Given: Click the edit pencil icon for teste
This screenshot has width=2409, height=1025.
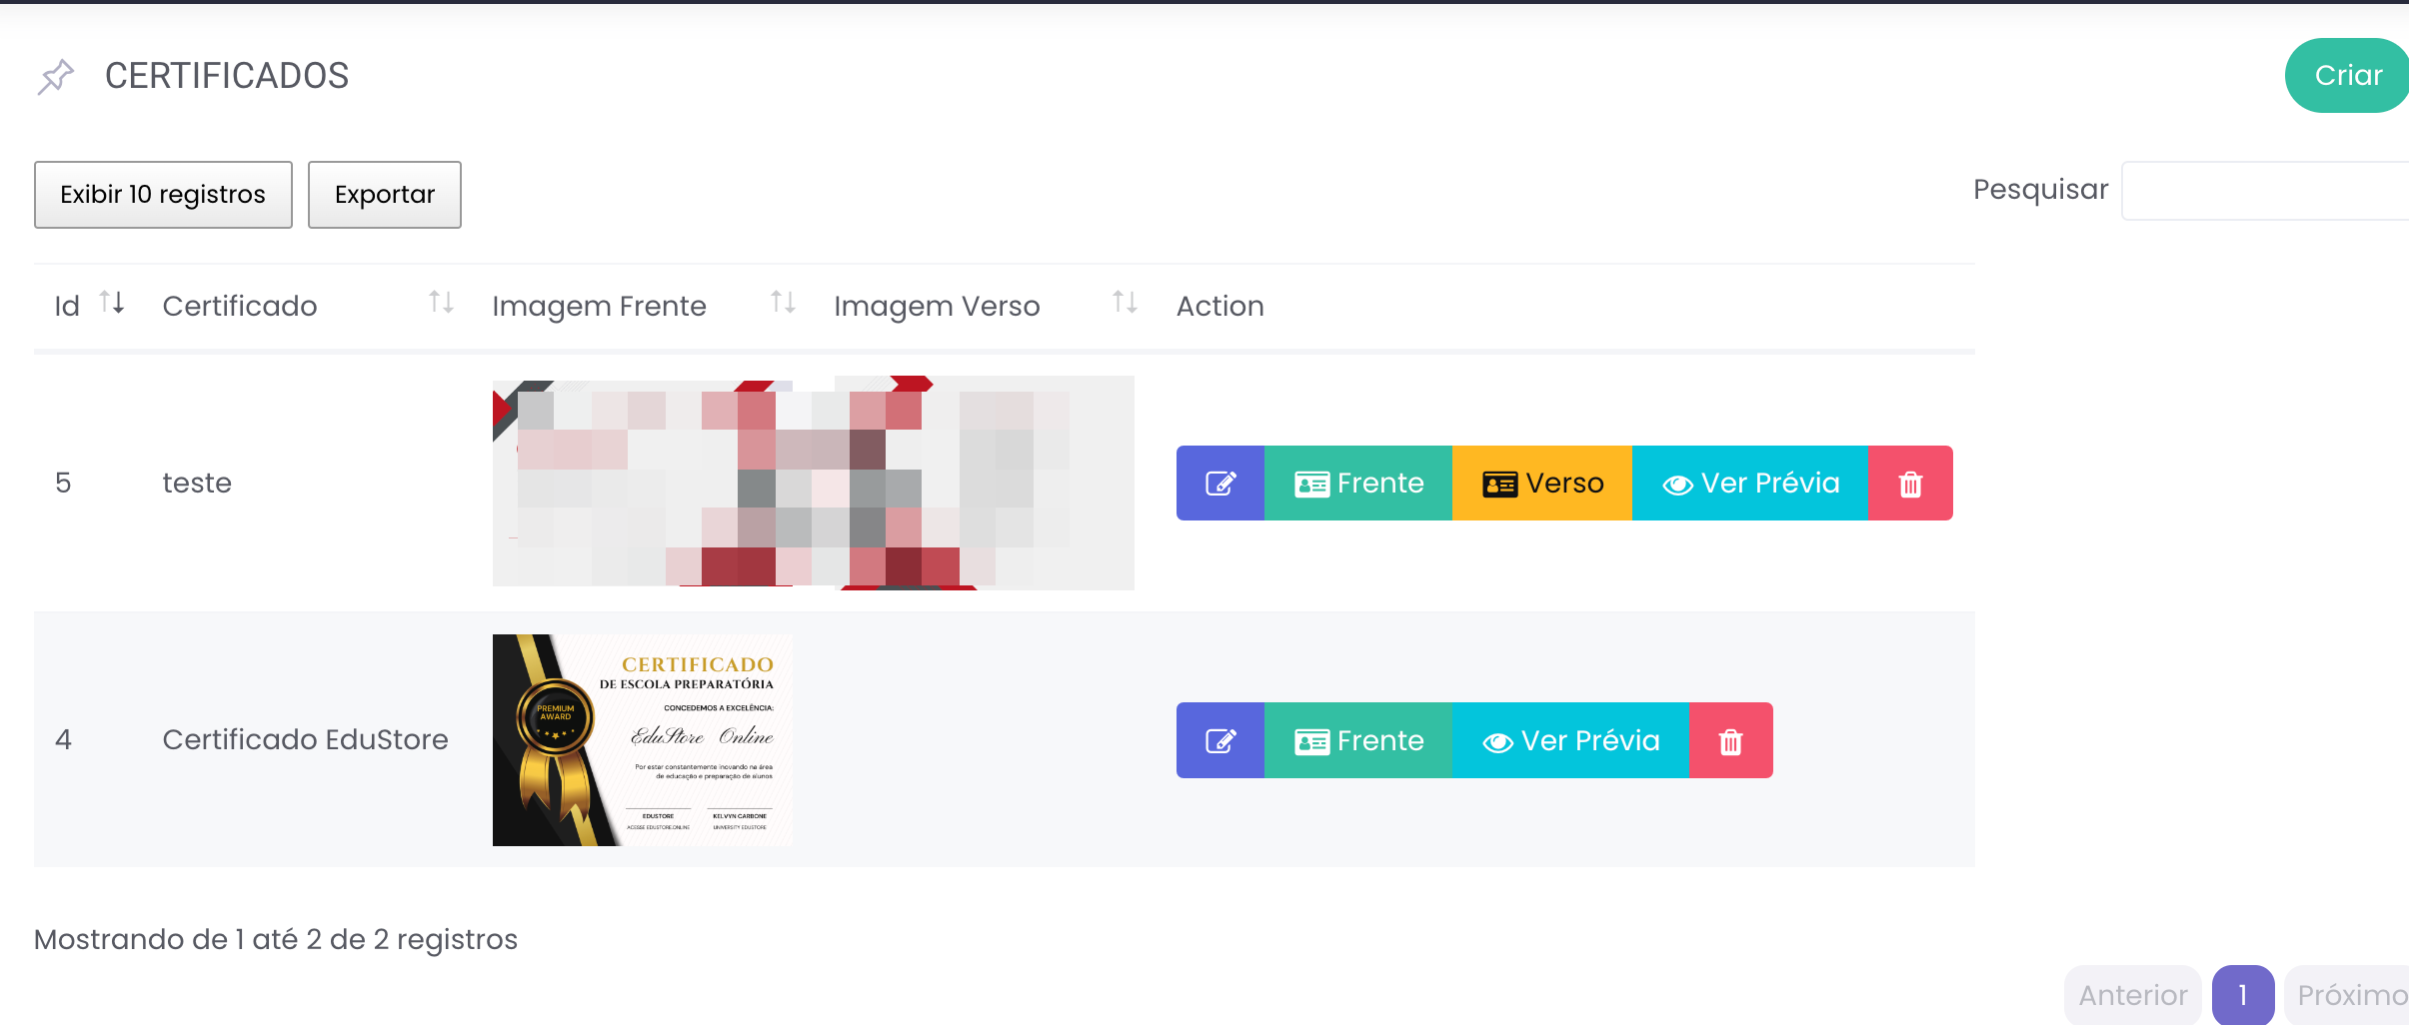Looking at the screenshot, I should (x=1219, y=484).
